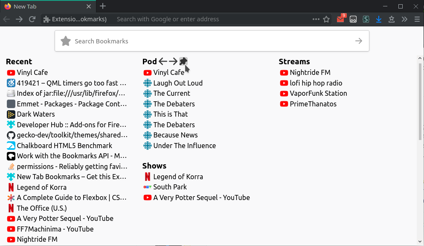
Task: Open lofi hip hop radio stream
Action: coord(311,83)
